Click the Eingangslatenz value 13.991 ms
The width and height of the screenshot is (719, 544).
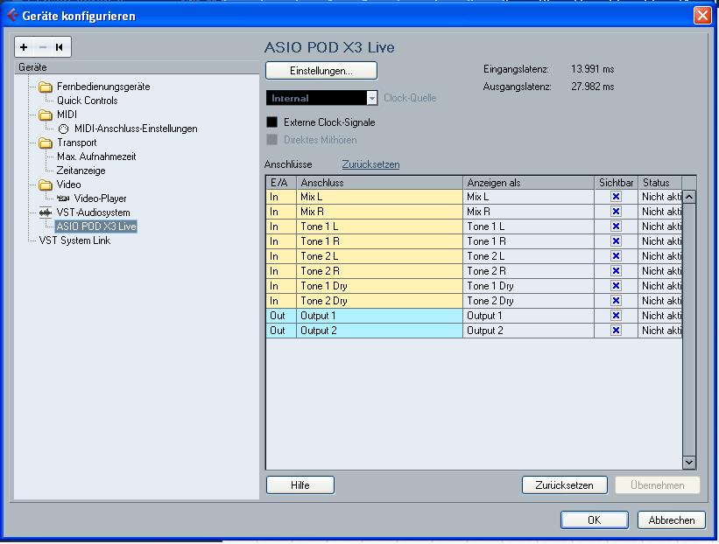coord(592,69)
